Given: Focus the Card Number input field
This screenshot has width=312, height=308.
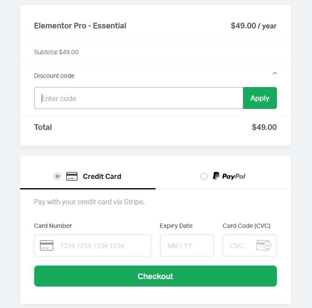Looking at the screenshot, I should 92,245.
